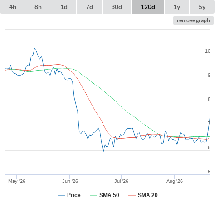Click the green SMA 50 legend swatch

[93, 195]
